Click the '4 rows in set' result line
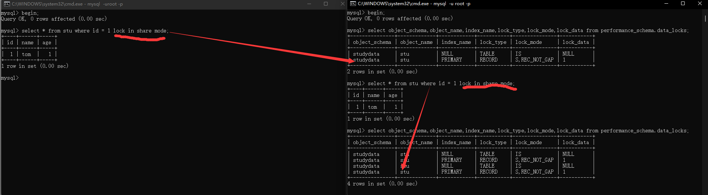708x195 pixels. pos(382,184)
